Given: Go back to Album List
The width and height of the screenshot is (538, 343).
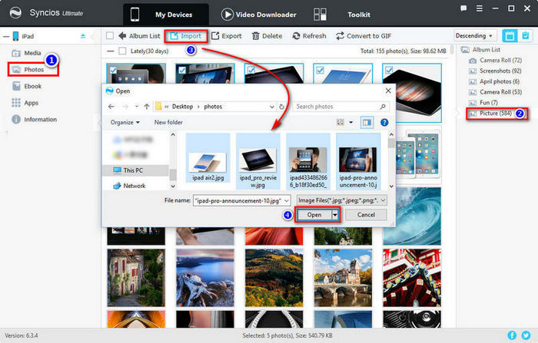Looking at the screenshot, I should 139,35.
